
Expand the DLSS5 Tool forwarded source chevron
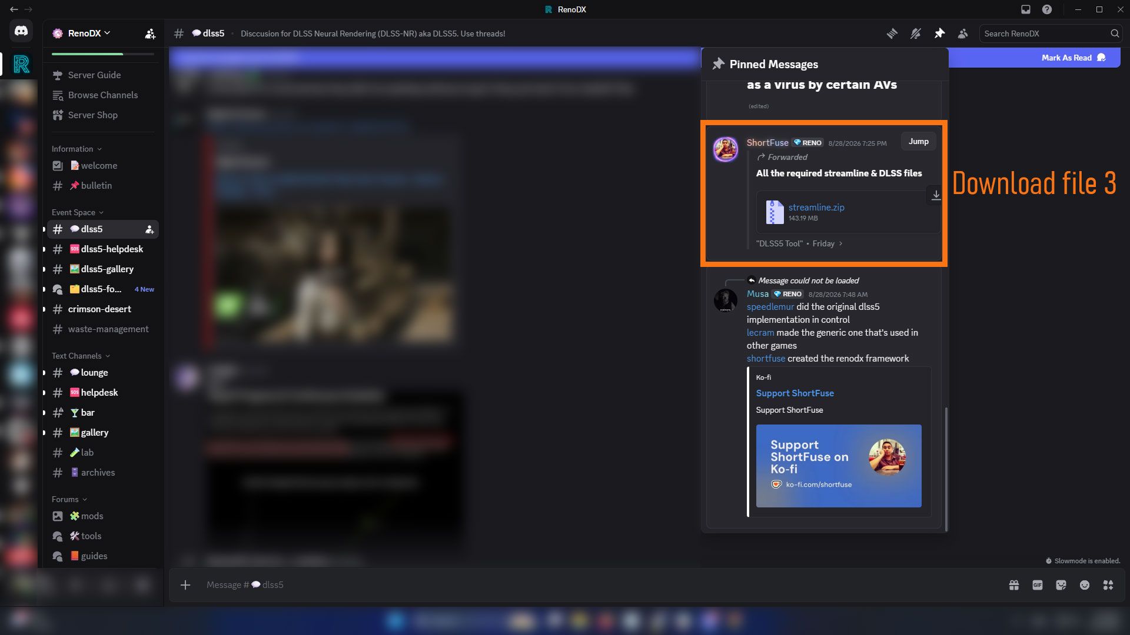[x=840, y=243]
